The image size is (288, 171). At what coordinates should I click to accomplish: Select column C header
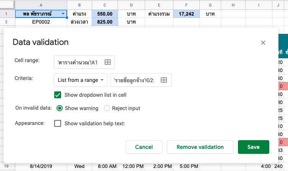105,5
